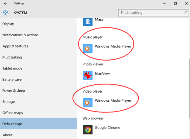Viewport: 190px width, 139px height.
Task: Click the Maps default app label
Action: coord(99,19)
